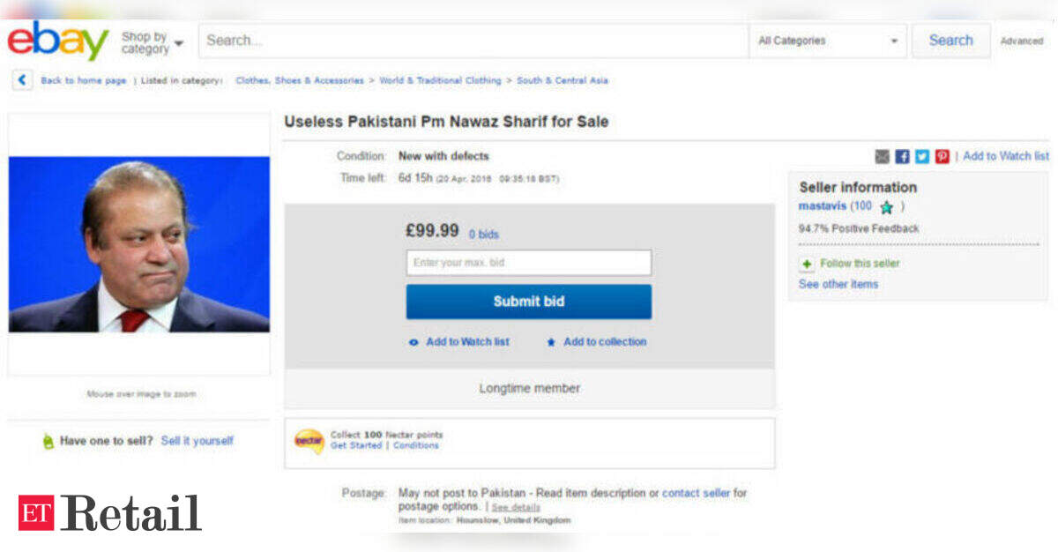This screenshot has width=1058, height=552.
Task: Share listing via email icon
Action: click(x=882, y=156)
